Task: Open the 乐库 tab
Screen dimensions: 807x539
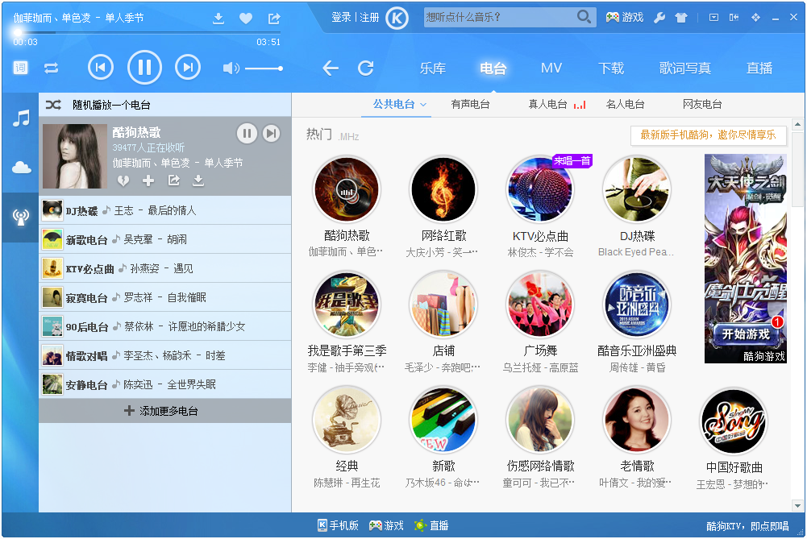Action: tap(432, 68)
